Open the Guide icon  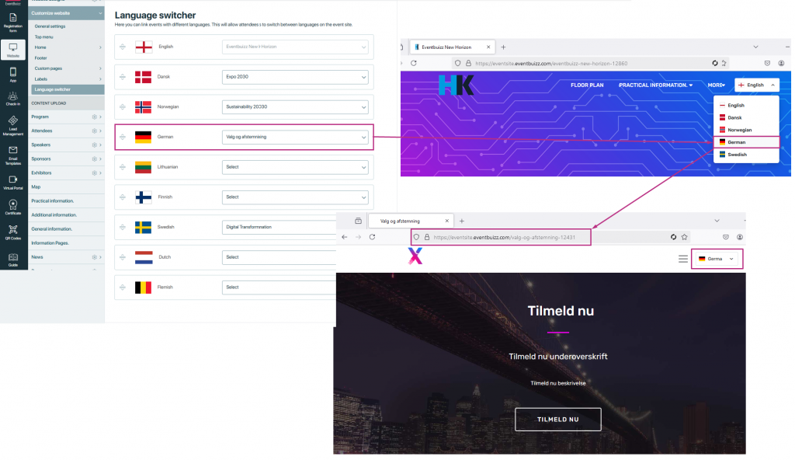click(13, 260)
